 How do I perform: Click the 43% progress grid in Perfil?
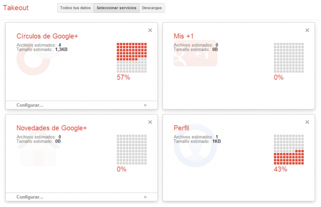click(289, 150)
